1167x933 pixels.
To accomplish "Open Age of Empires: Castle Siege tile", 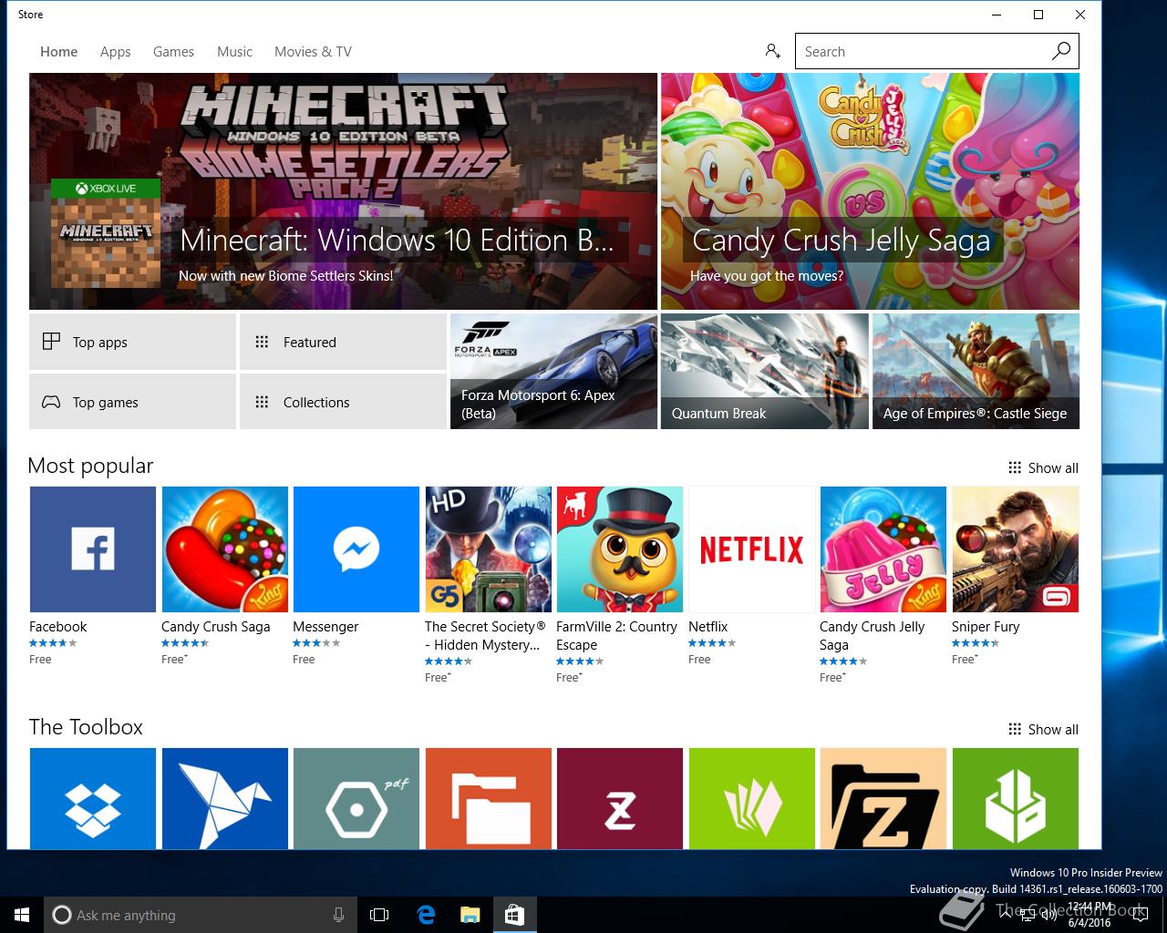I will coord(976,371).
